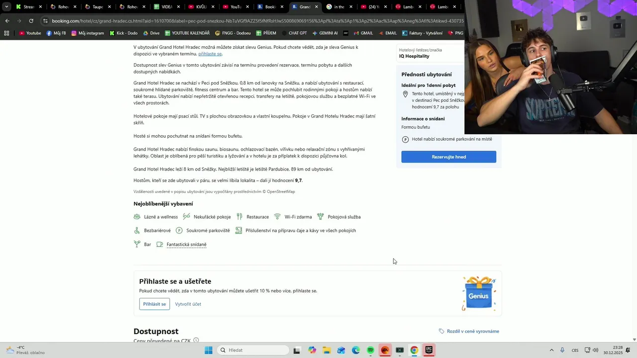Click the tea and coffee maker icon
This screenshot has height=358, width=637.
click(239, 231)
